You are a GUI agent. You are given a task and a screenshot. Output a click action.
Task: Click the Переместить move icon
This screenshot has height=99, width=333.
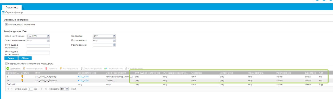(x=106, y=68)
